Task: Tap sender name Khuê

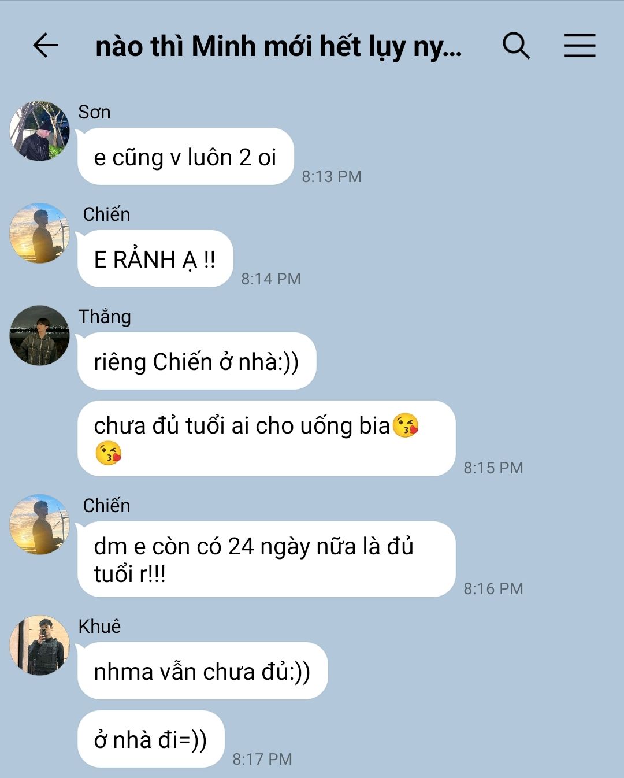Action: point(100,626)
